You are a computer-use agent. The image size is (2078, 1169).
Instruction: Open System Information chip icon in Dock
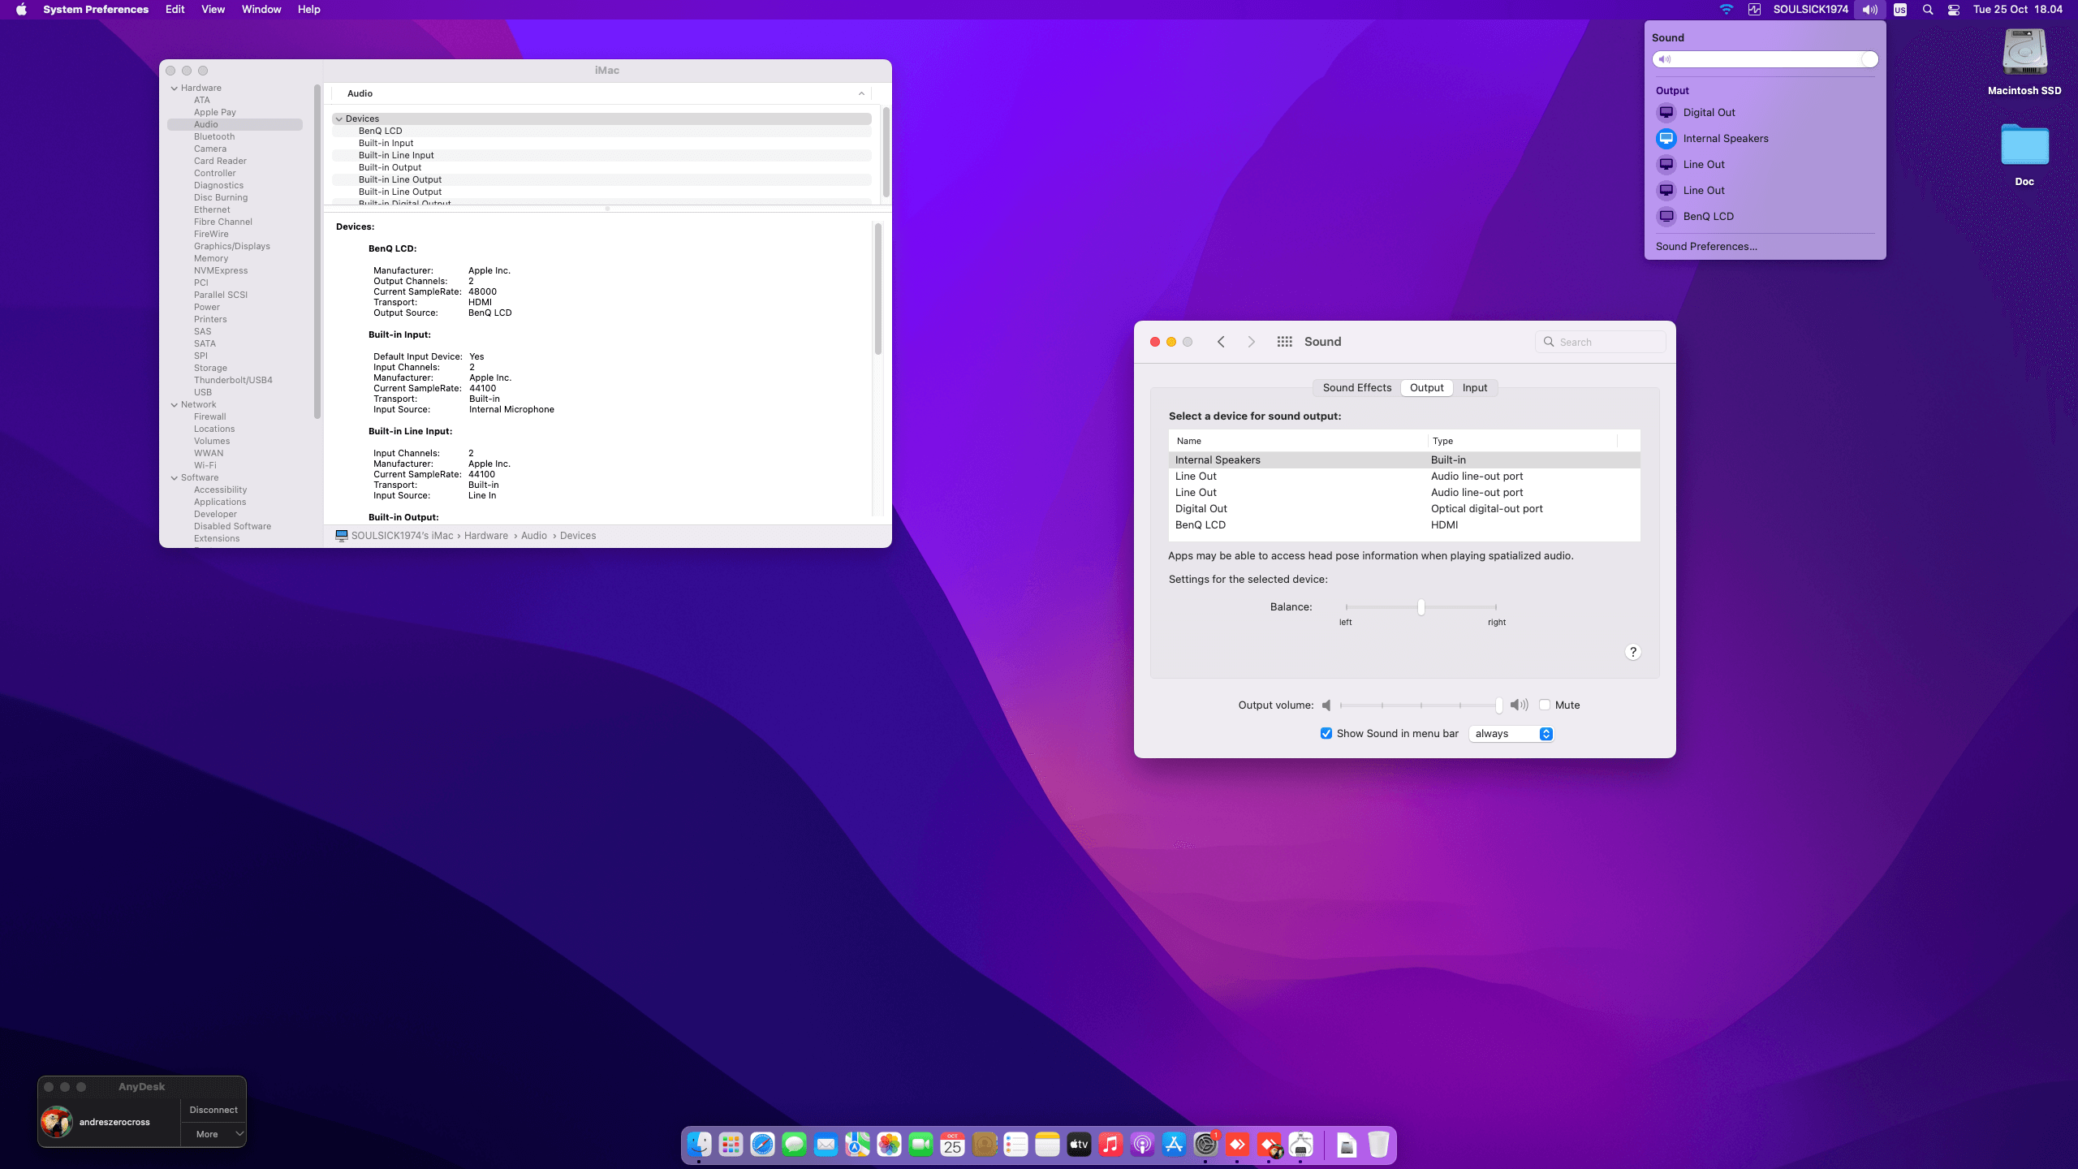[x=1300, y=1145]
